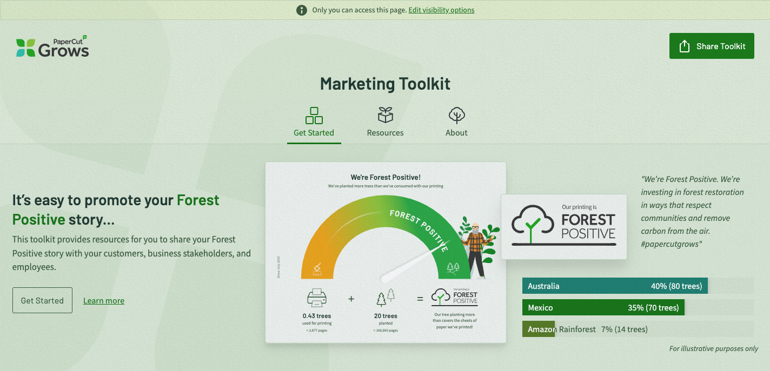Click the Forest Positive cloud badge logo
Image resolution: width=770 pixels, height=371 pixels.
coord(563,226)
